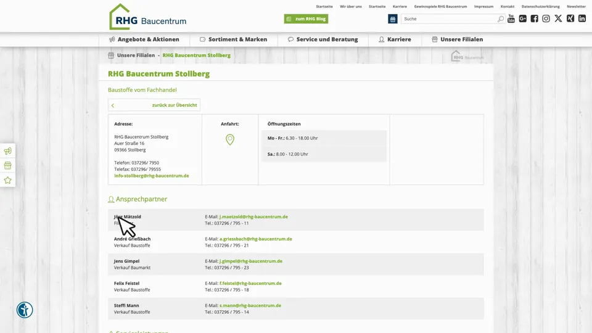Open the Sortiment & Marken menu
The image size is (592, 333).
pyautogui.click(x=233, y=39)
